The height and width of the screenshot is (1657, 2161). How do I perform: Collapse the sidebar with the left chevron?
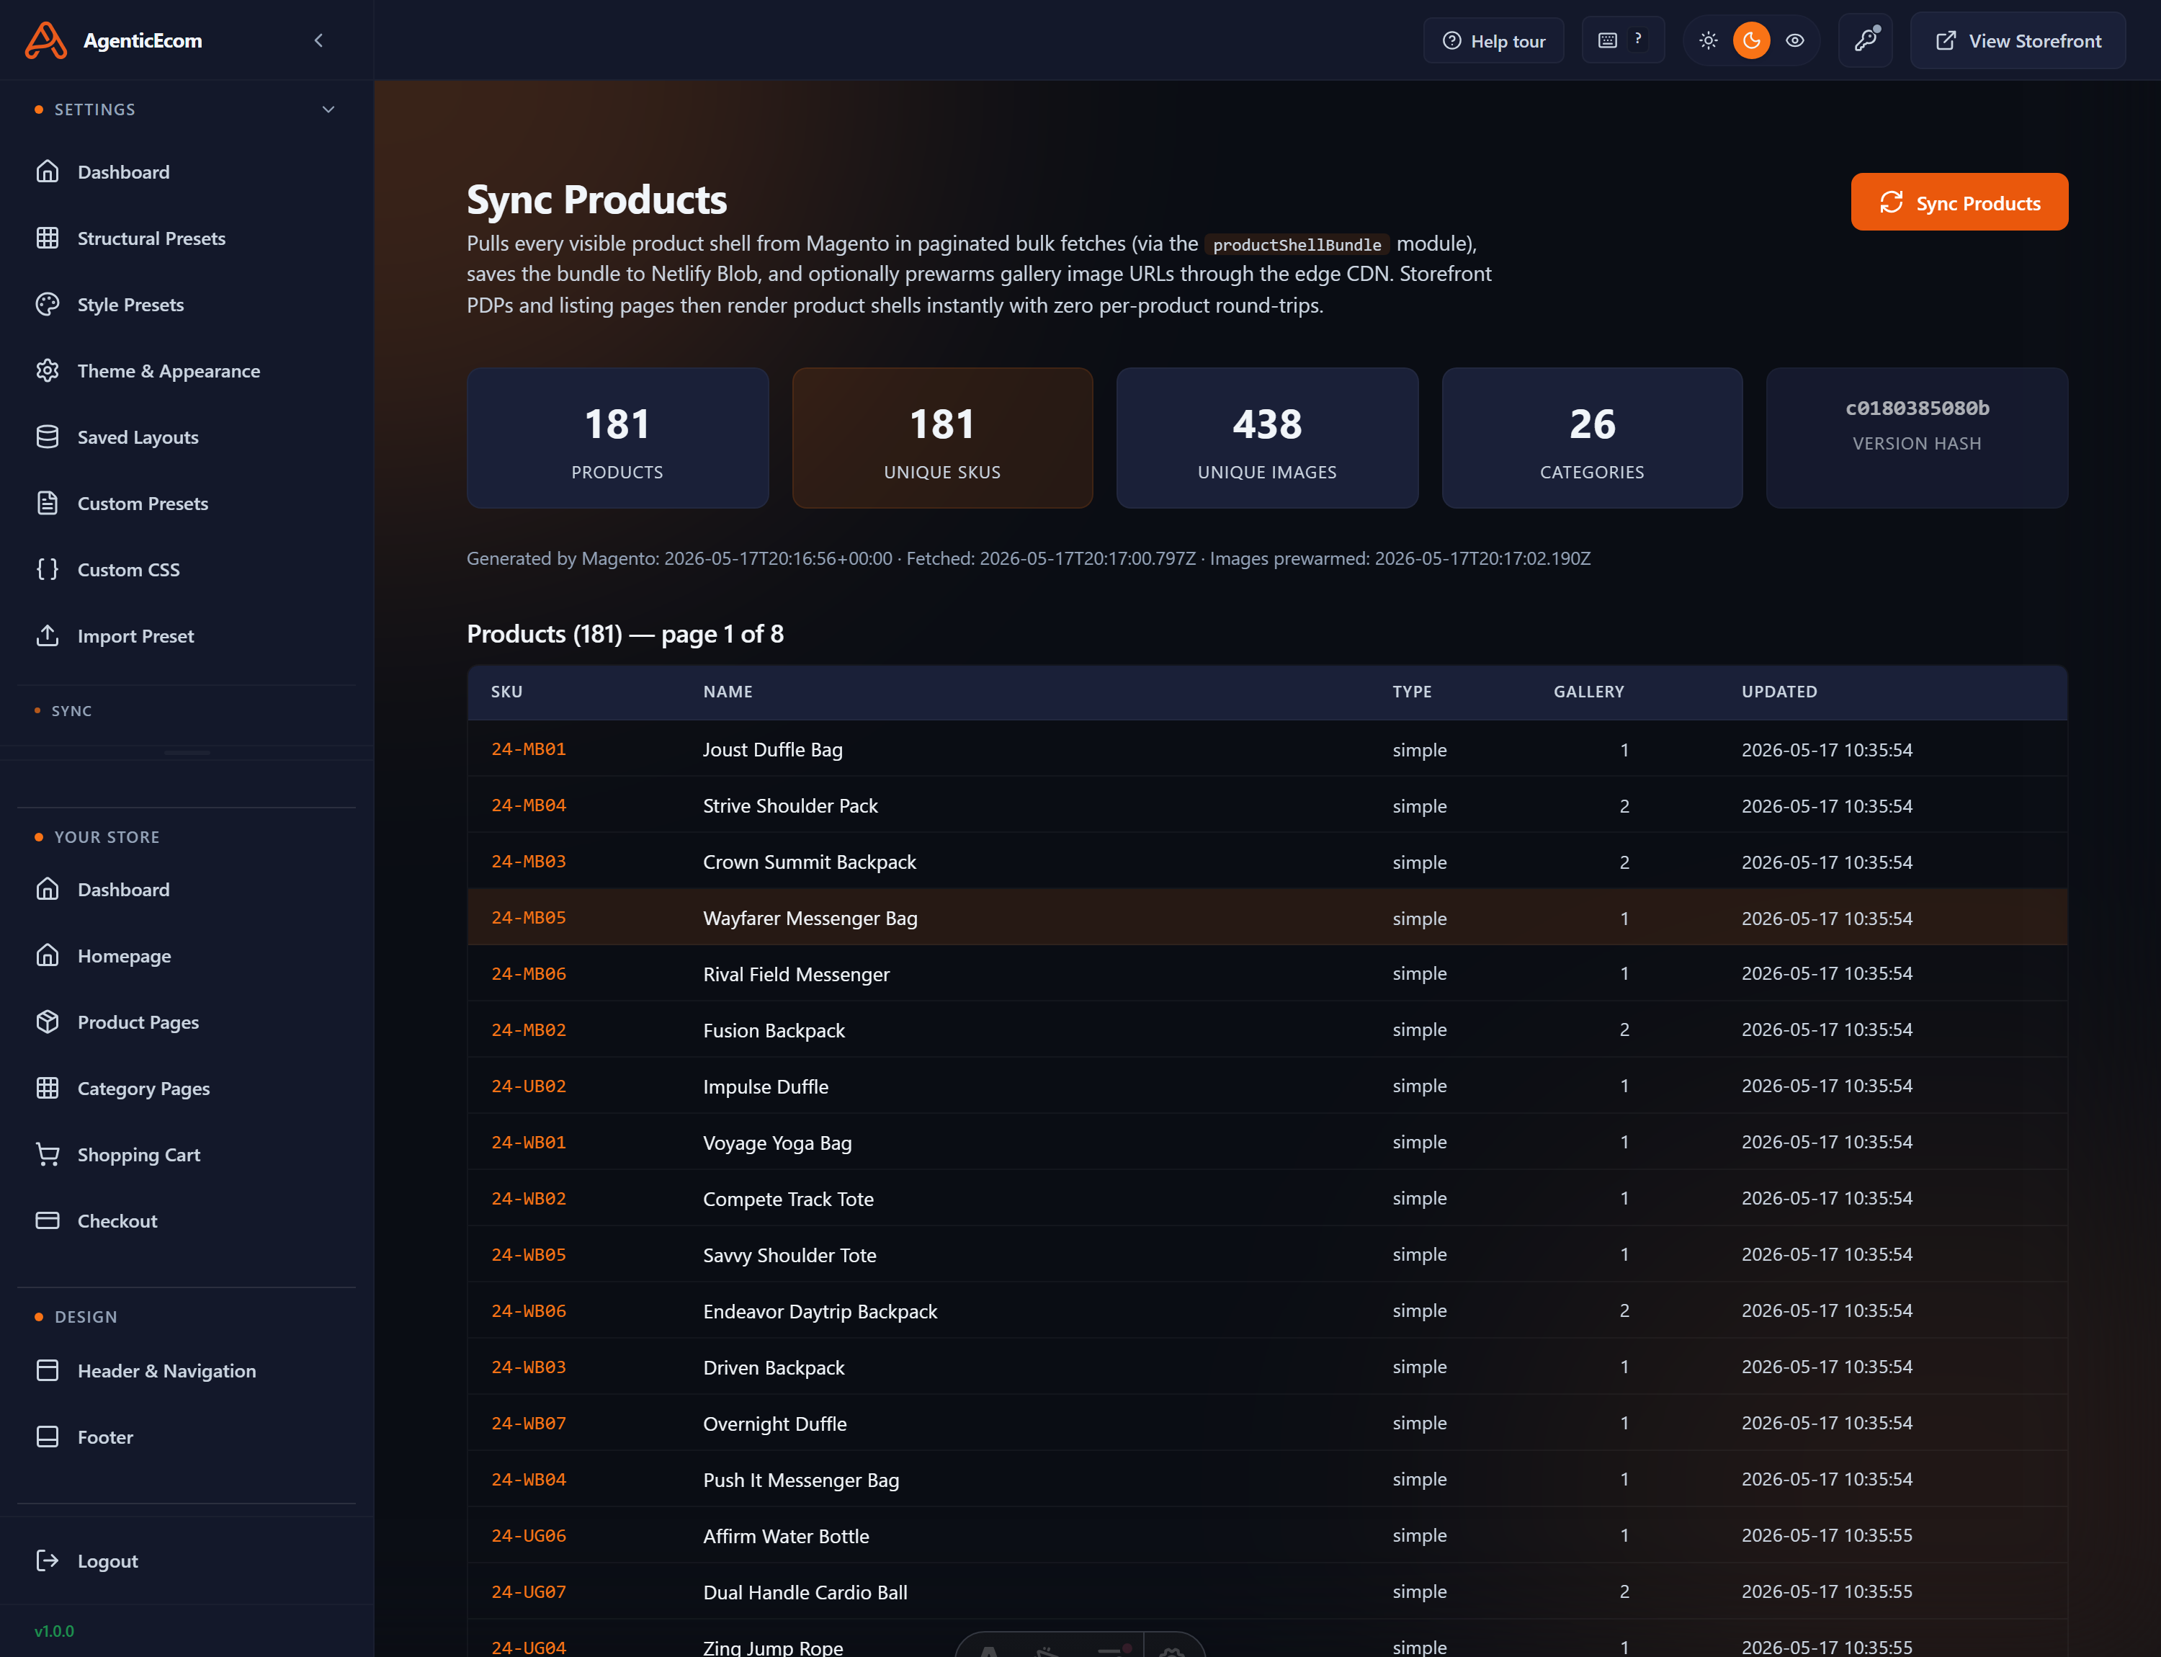[x=318, y=40]
